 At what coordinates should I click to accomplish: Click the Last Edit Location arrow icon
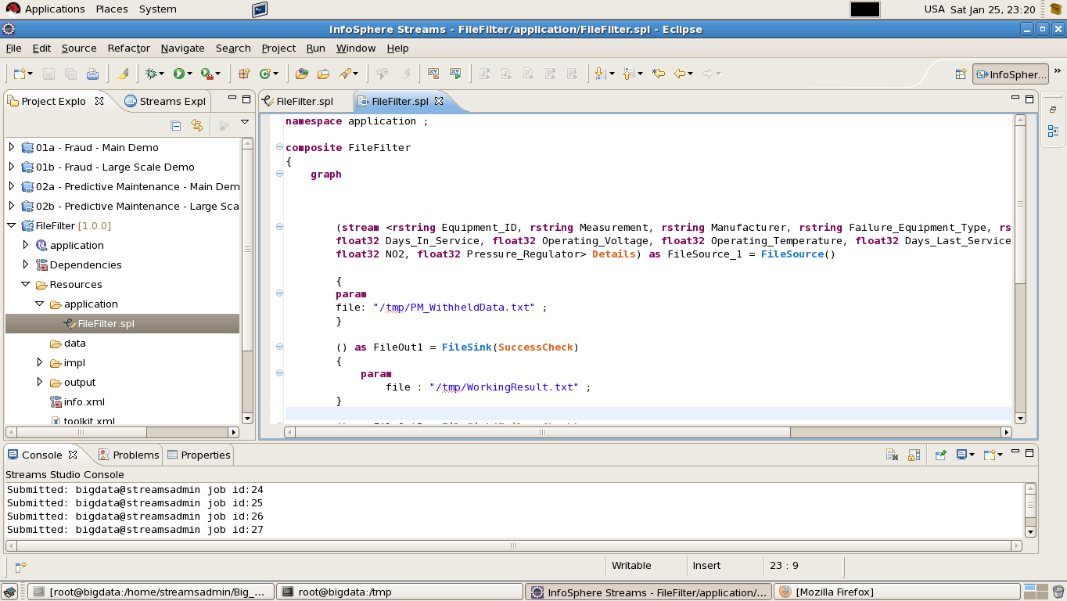(x=659, y=74)
